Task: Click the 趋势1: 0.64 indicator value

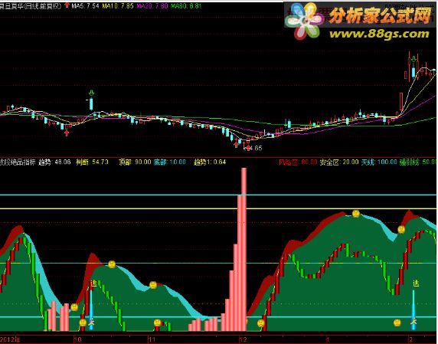Action: pyautogui.click(x=210, y=162)
